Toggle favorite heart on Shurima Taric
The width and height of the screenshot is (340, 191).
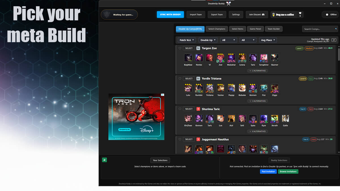tap(180, 109)
